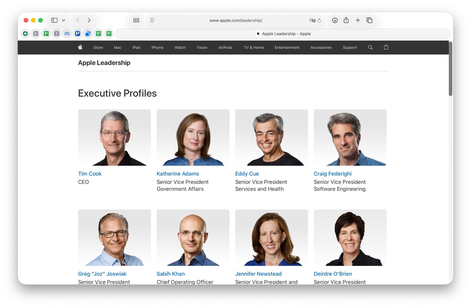The image size is (471, 308).
Task: Open the Translate icon in the address bar
Action: (x=312, y=20)
